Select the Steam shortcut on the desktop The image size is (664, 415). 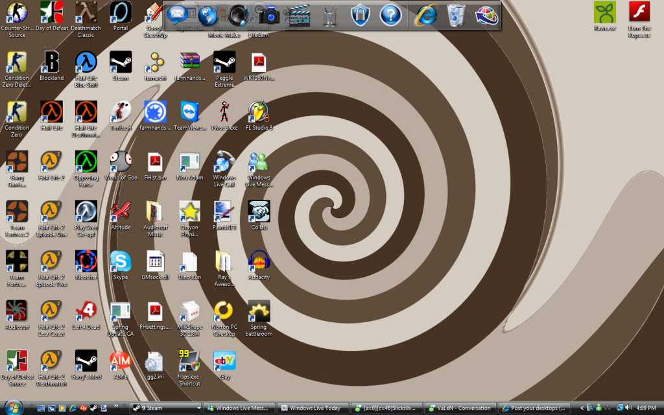point(121,62)
